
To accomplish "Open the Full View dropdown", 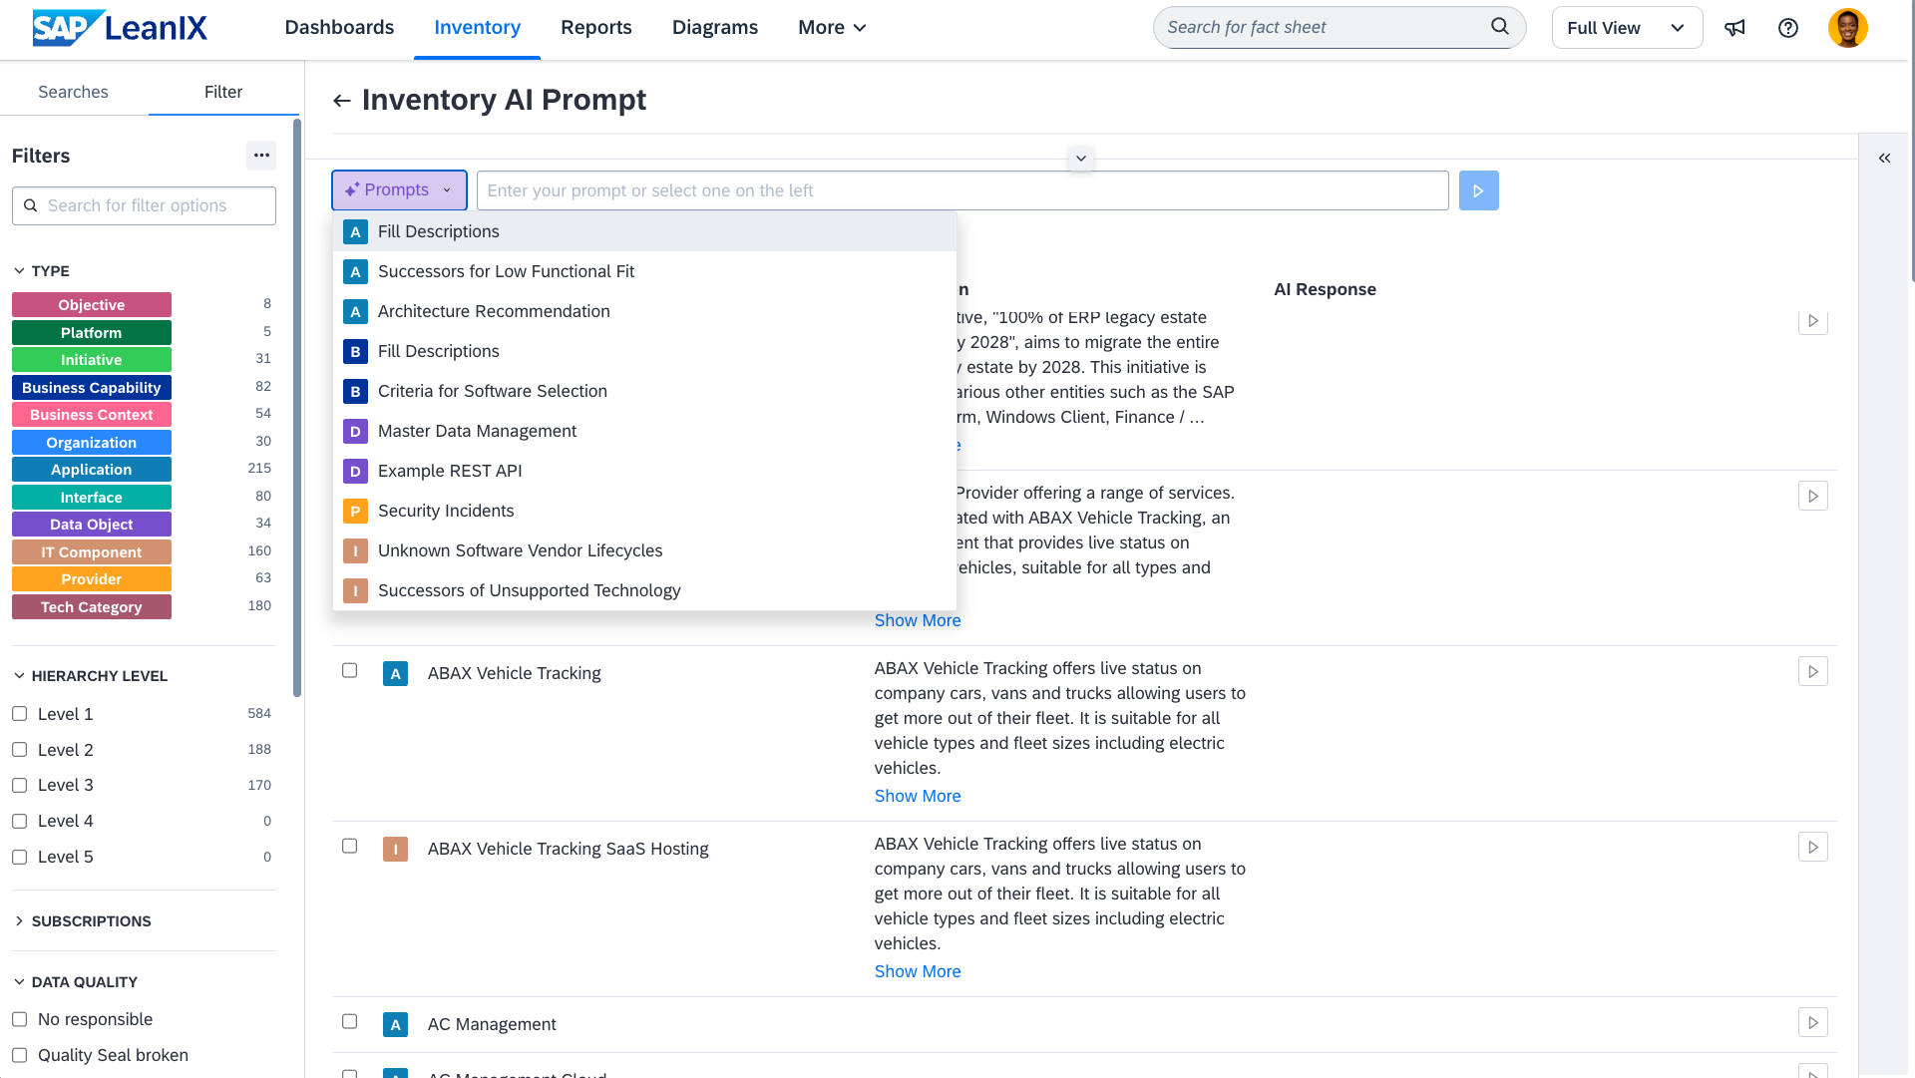I will [1627, 28].
